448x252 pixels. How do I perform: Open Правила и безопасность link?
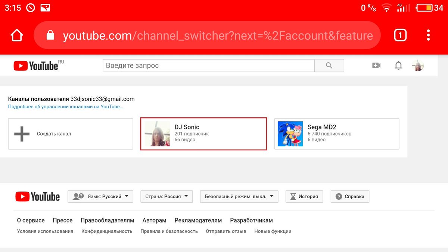[x=169, y=231]
